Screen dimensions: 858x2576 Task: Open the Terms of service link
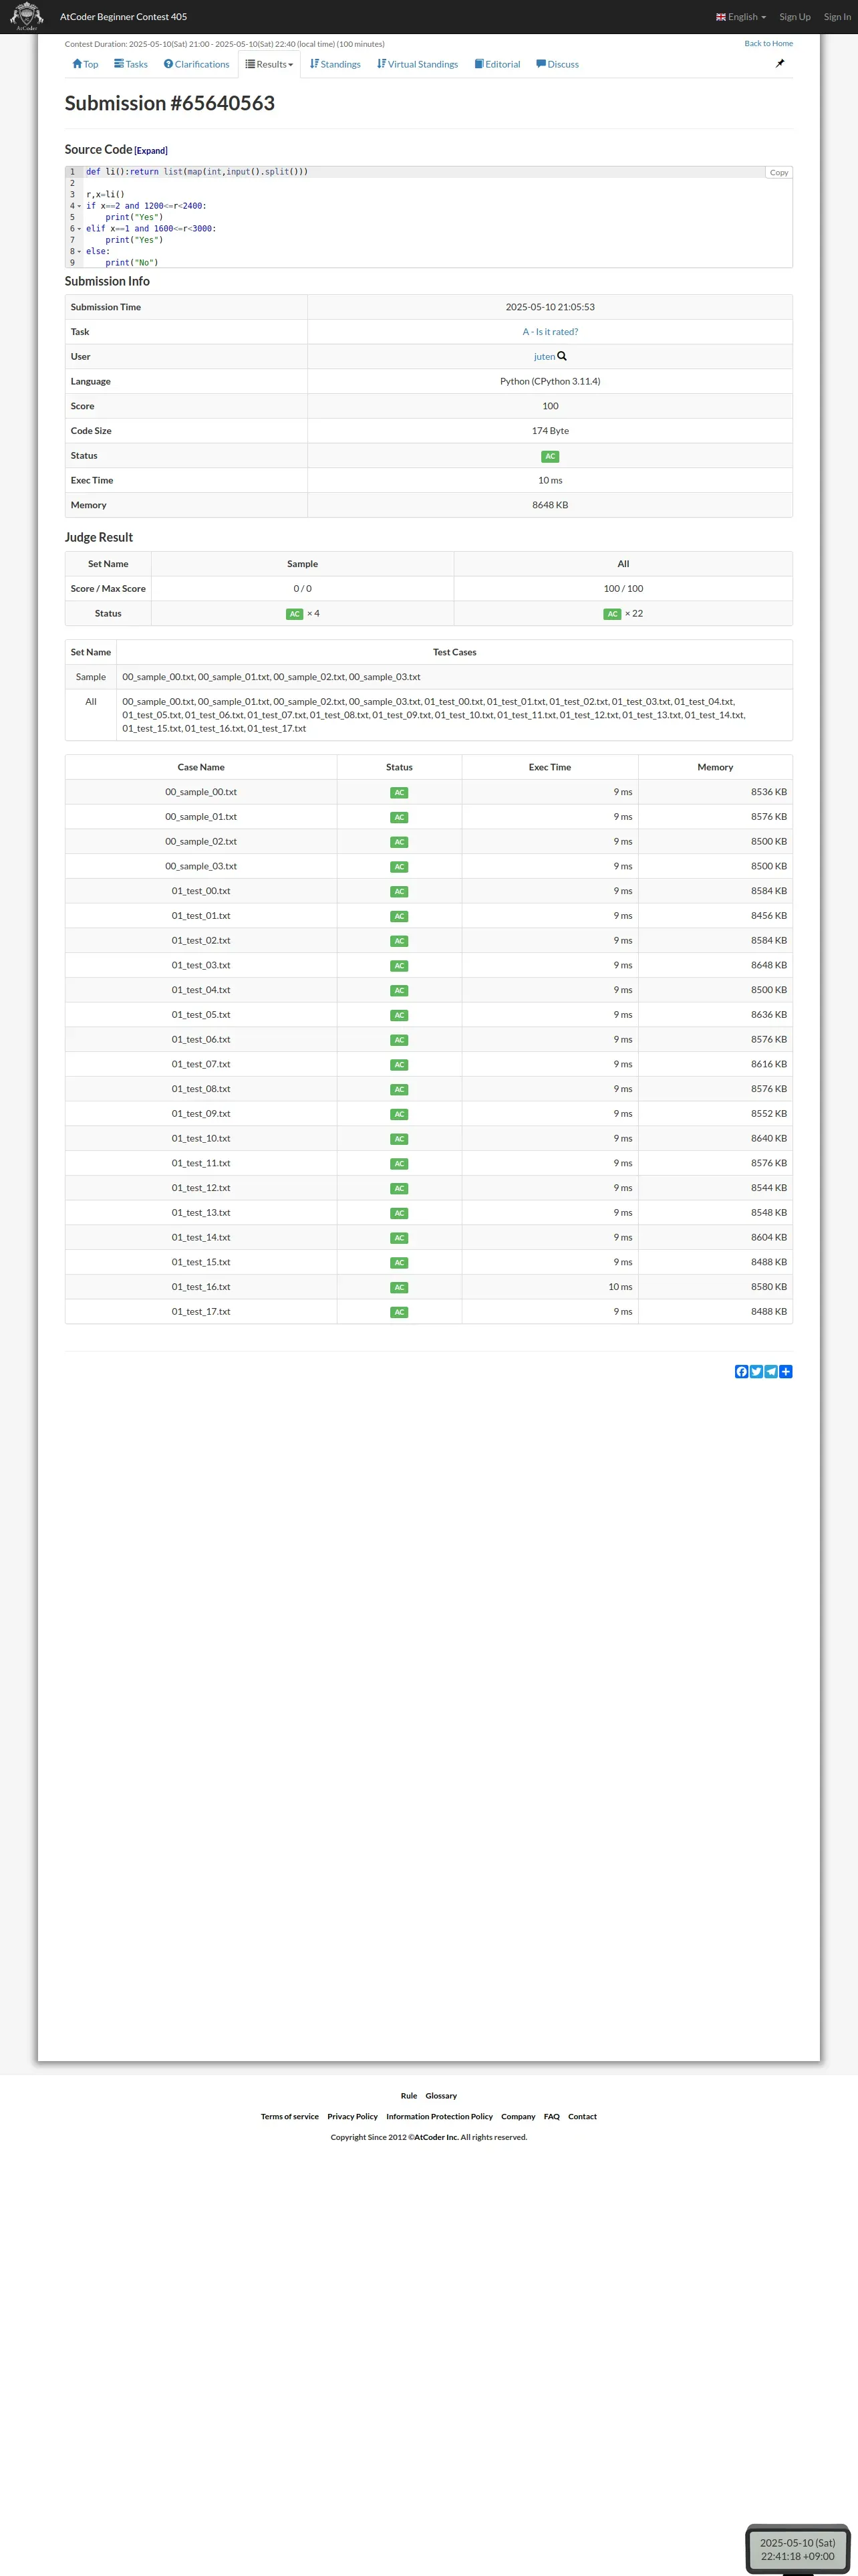289,2116
